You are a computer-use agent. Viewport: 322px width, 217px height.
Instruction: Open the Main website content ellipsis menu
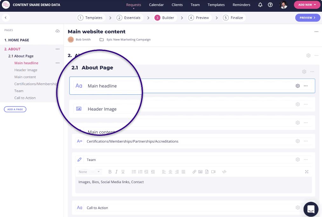pyautogui.click(x=316, y=32)
